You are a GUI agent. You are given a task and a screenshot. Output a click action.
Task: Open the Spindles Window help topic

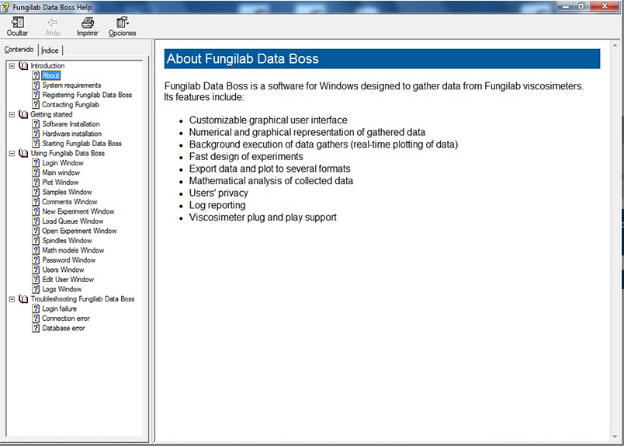point(67,241)
